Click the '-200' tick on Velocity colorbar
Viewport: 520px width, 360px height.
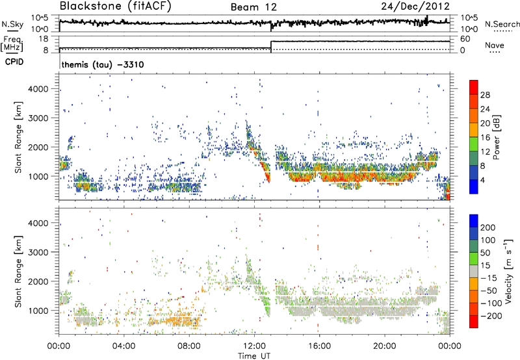(490, 316)
